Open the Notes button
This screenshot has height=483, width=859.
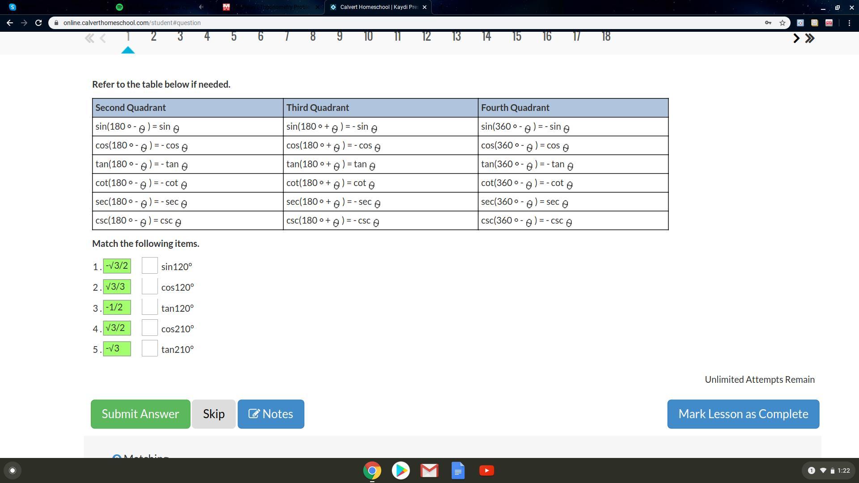[271, 414]
